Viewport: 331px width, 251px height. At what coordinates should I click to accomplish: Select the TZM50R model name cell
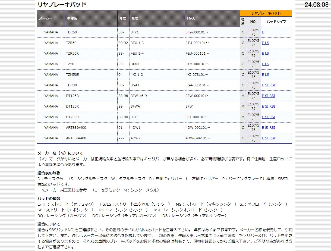pyautogui.click(x=91, y=74)
